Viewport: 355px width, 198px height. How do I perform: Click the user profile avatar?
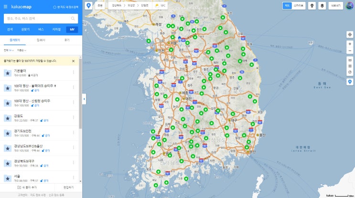(350, 6)
